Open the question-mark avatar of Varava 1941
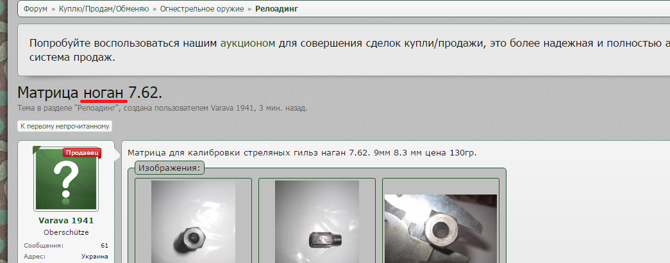This screenshot has height=263, width=670. 66,179
